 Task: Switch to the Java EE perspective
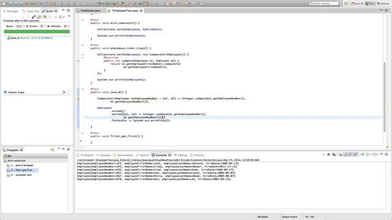[357, 4]
